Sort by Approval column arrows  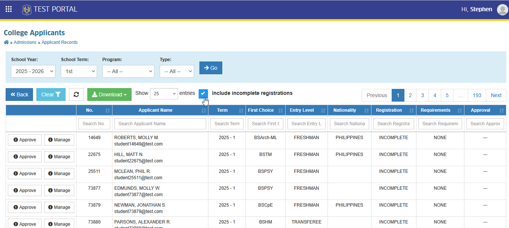coord(502,111)
